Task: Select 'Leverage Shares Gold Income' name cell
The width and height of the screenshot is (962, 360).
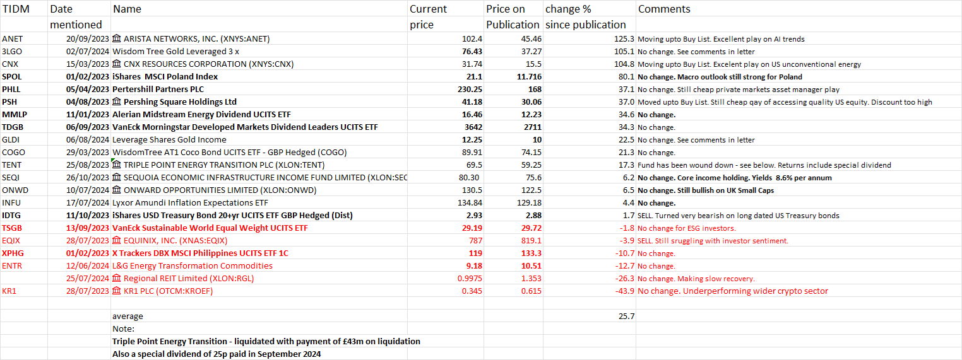Action: (259, 140)
